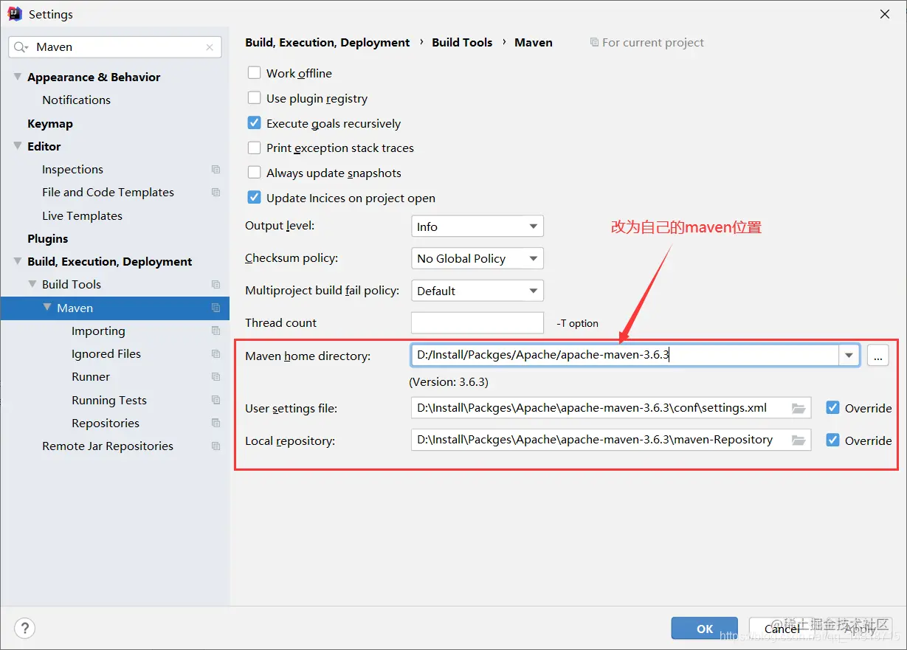Click the User settings file path field
This screenshot has height=650, width=907.
pos(611,408)
